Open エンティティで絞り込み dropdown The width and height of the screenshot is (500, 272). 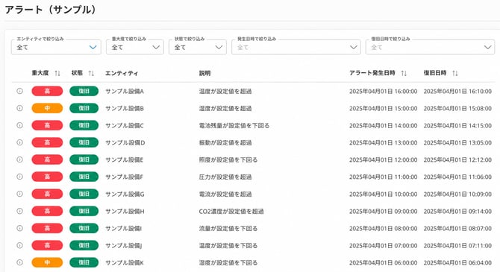point(56,47)
